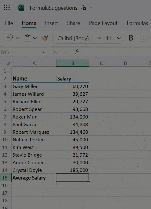Open the paste options dropdown arrow
151x209 pixels.
pyautogui.click(x=35, y=38)
